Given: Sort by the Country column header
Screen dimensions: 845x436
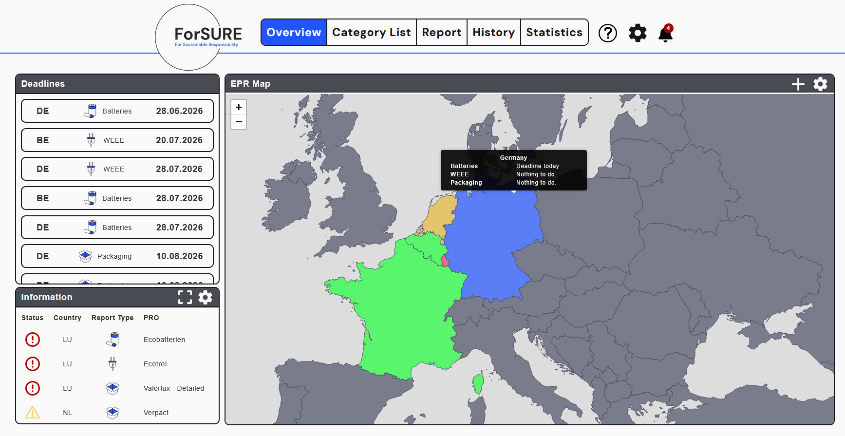Looking at the screenshot, I should [x=67, y=318].
